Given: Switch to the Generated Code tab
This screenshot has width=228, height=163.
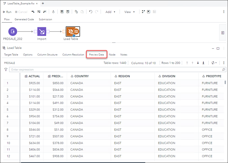Looking at the screenshot, I should pos(24,19).
